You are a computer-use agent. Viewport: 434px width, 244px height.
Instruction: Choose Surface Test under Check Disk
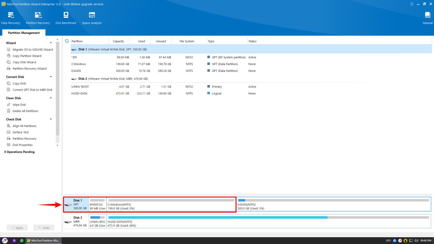(21, 132)
